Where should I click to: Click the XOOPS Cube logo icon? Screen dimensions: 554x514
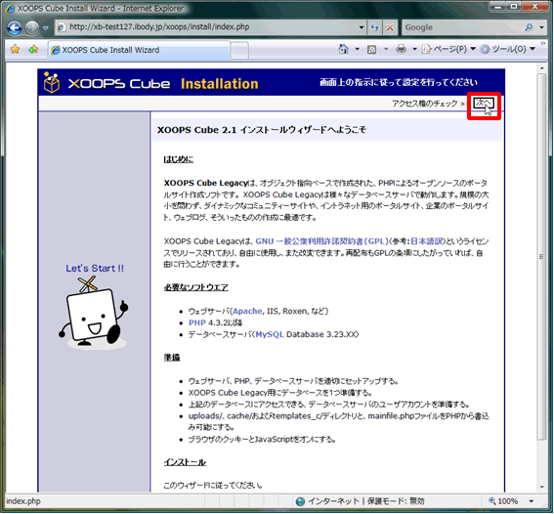pos(52,83)
